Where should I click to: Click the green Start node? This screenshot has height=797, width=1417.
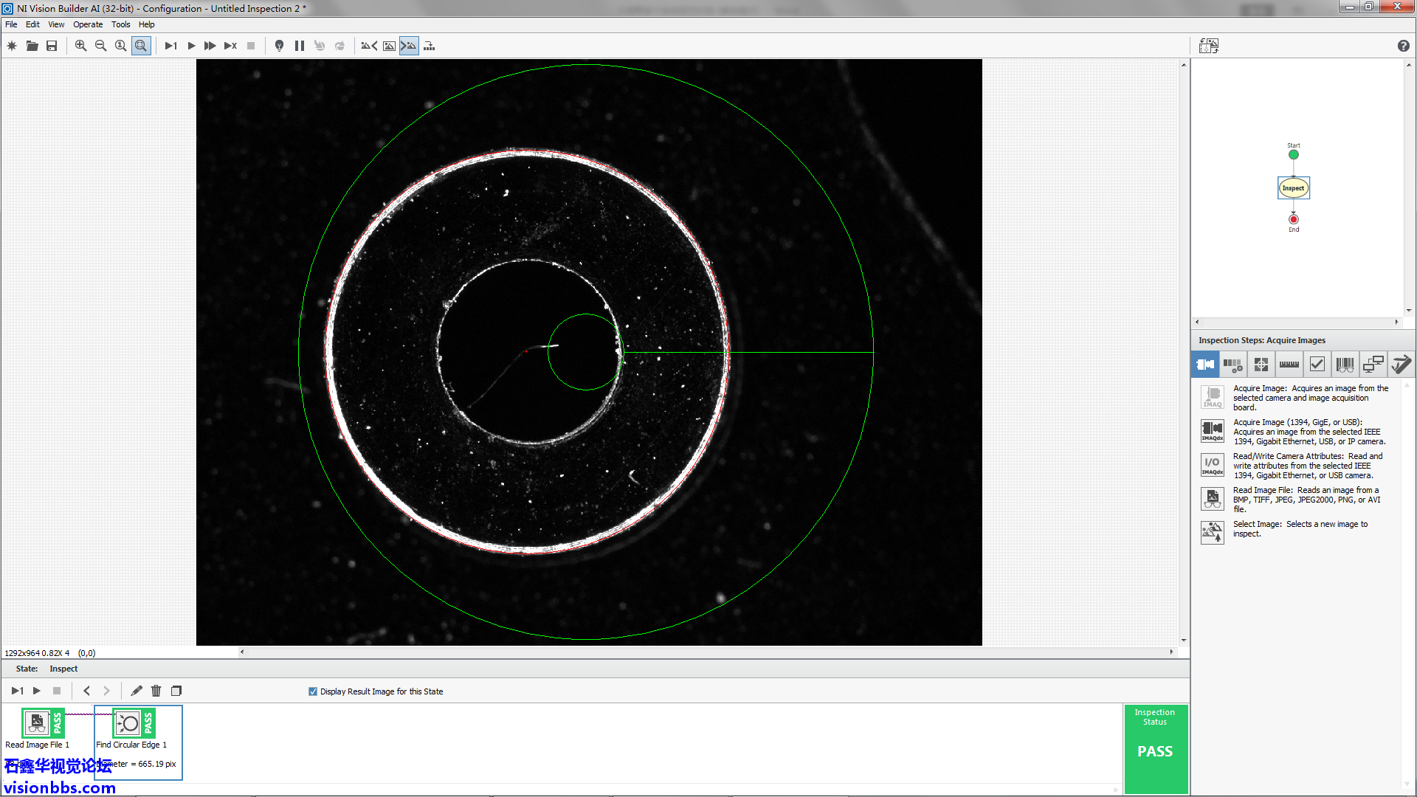click(1293, 155)
